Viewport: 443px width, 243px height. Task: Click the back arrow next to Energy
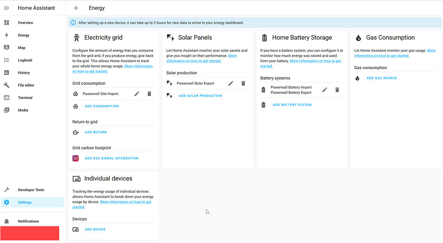pyautogui.click(x=76, y=8)
